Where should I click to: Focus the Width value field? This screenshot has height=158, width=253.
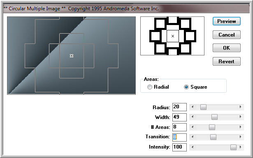click(179, 117)
